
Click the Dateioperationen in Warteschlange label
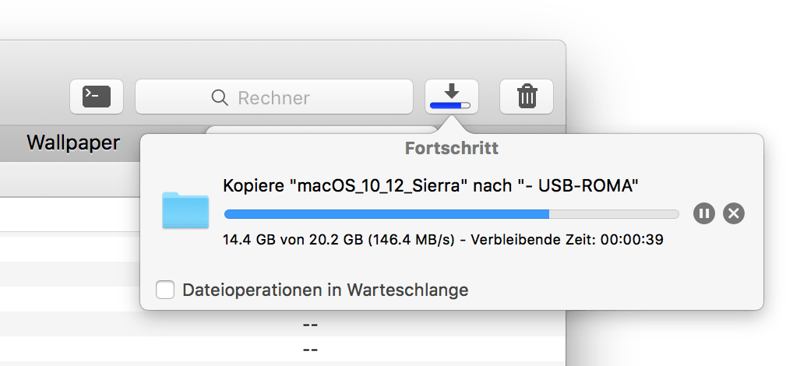[x=326, y=290]
